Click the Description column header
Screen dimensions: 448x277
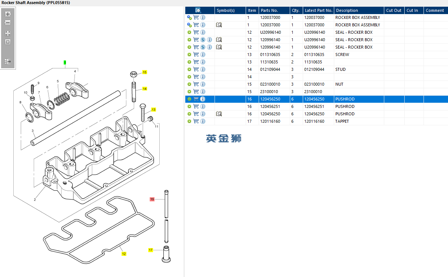347,10
